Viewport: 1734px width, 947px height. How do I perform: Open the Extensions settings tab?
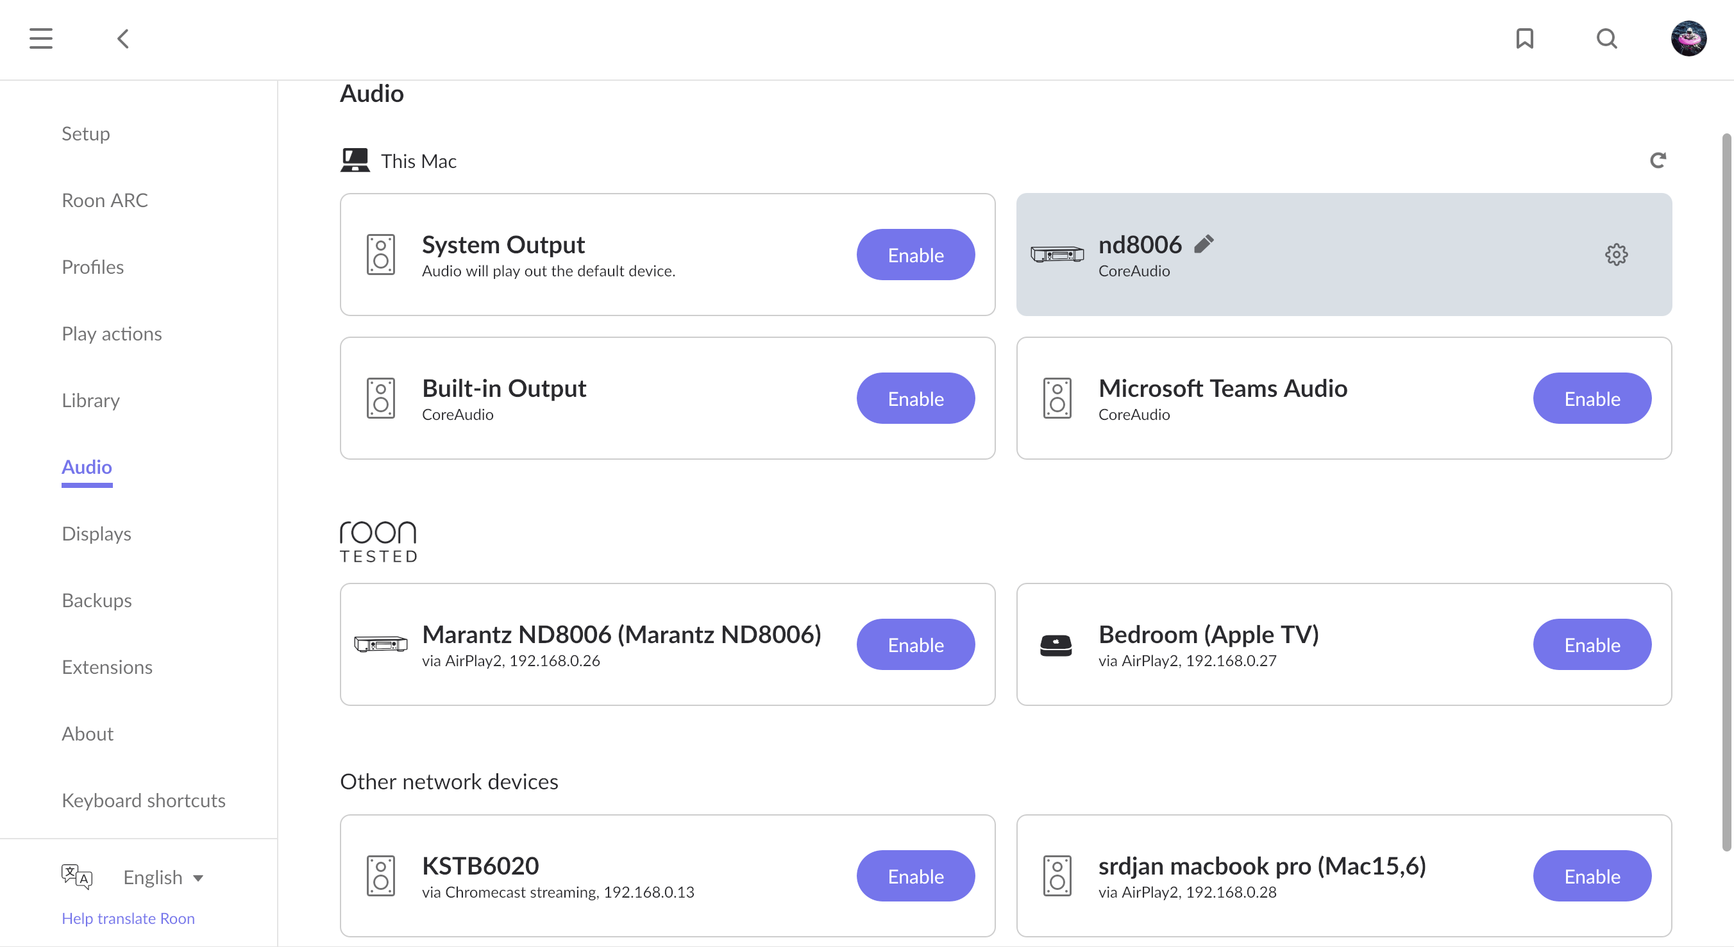coord(107,666)
